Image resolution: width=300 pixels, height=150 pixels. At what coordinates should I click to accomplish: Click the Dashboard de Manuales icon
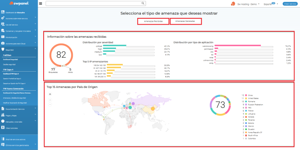[3, 12]
